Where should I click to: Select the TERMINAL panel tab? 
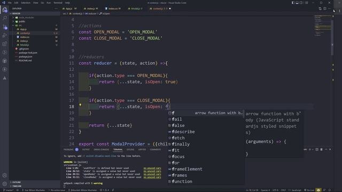[x=118, y=149]
